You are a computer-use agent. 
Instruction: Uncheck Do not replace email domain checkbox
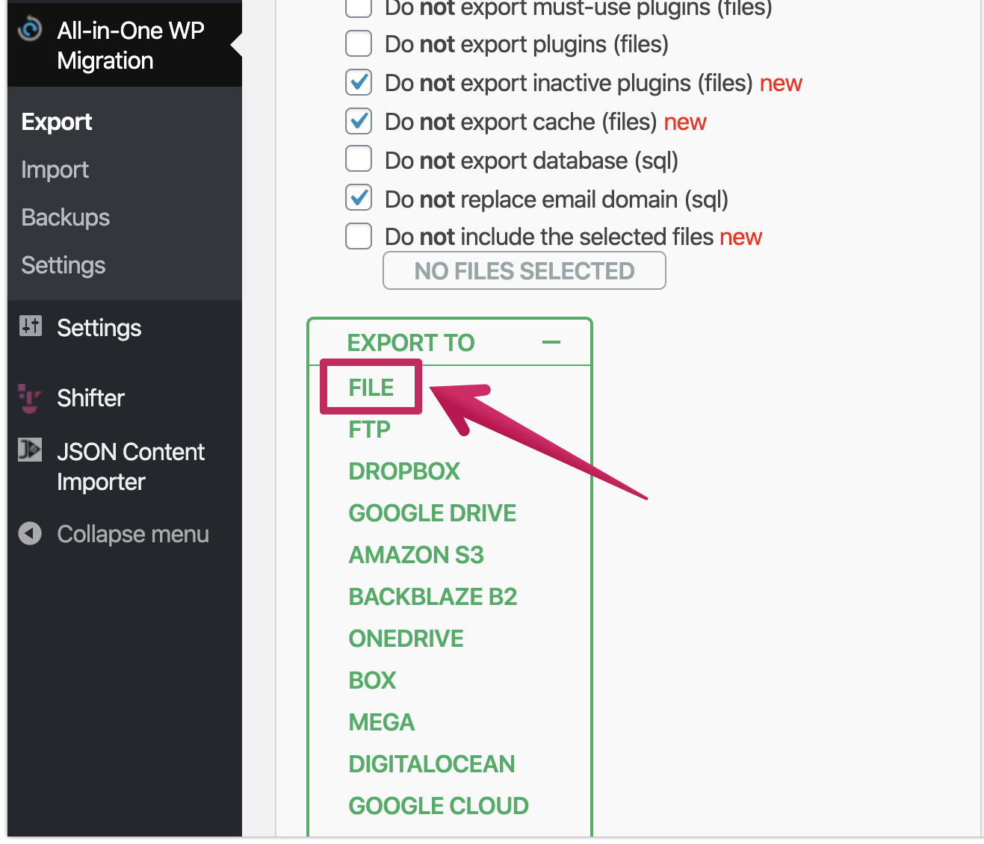point(359,198)
